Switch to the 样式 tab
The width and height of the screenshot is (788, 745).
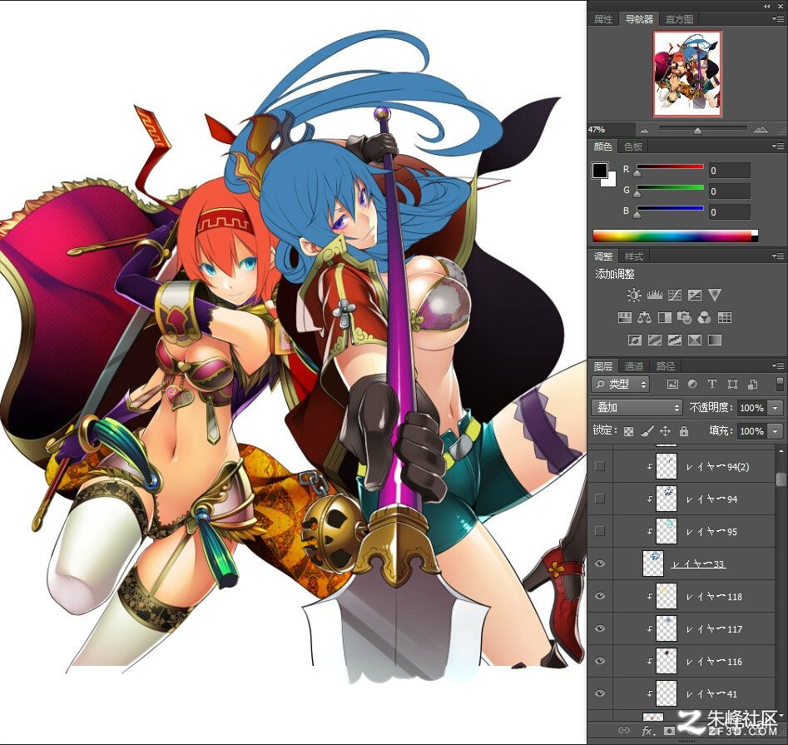pos(634,256)
